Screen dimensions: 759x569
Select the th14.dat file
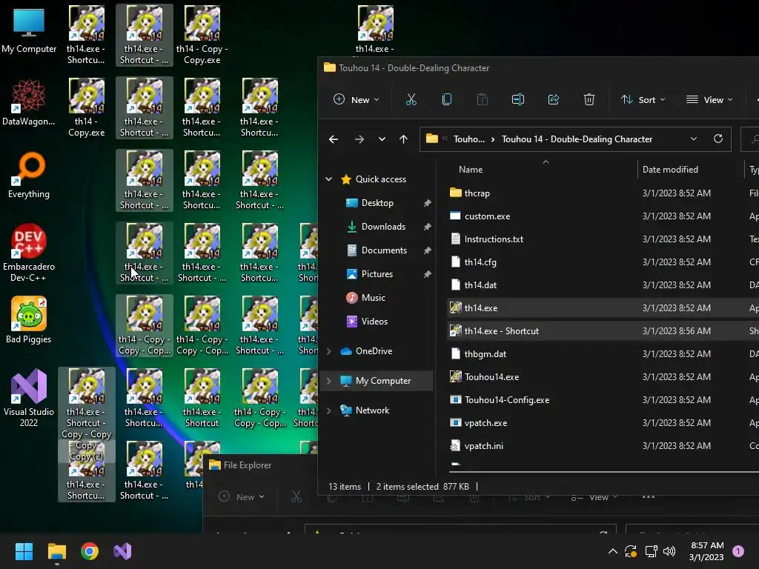click(480, 285)
